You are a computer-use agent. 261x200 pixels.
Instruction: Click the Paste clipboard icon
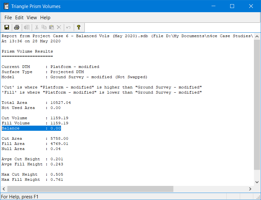coord(51,27)
